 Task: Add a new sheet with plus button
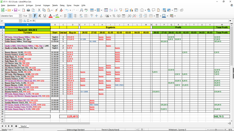(x=16, y=126)
